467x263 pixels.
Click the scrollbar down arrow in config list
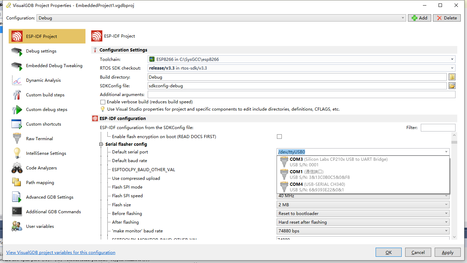tap(454, 237)
